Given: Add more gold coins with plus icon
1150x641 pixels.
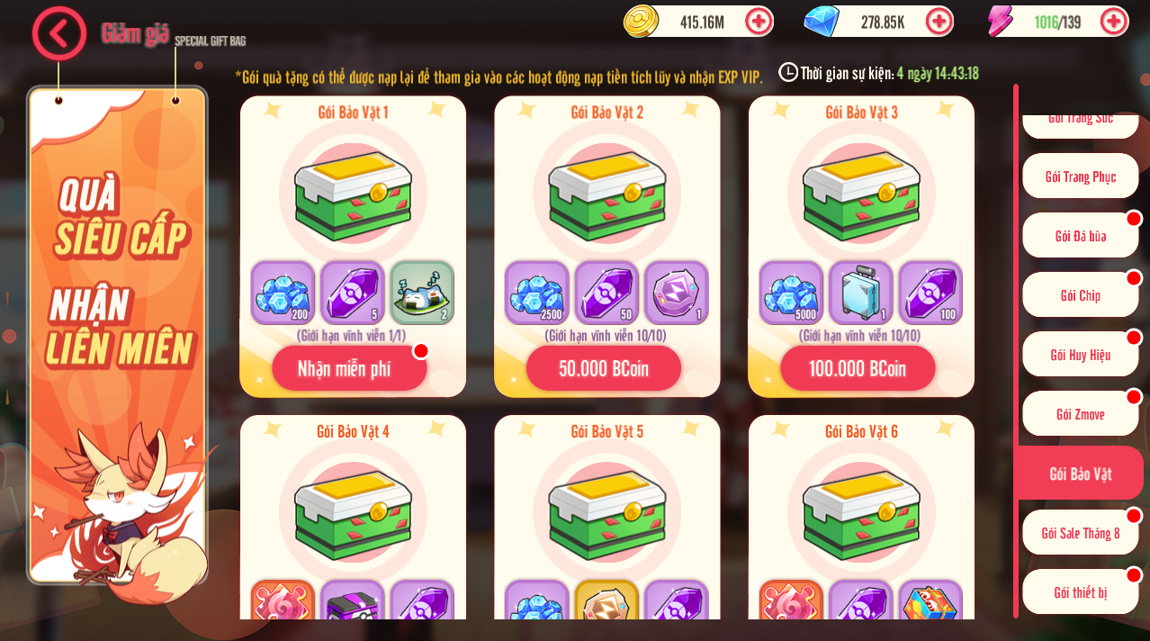Looking at the screenshot, I should tap(759, 21).
